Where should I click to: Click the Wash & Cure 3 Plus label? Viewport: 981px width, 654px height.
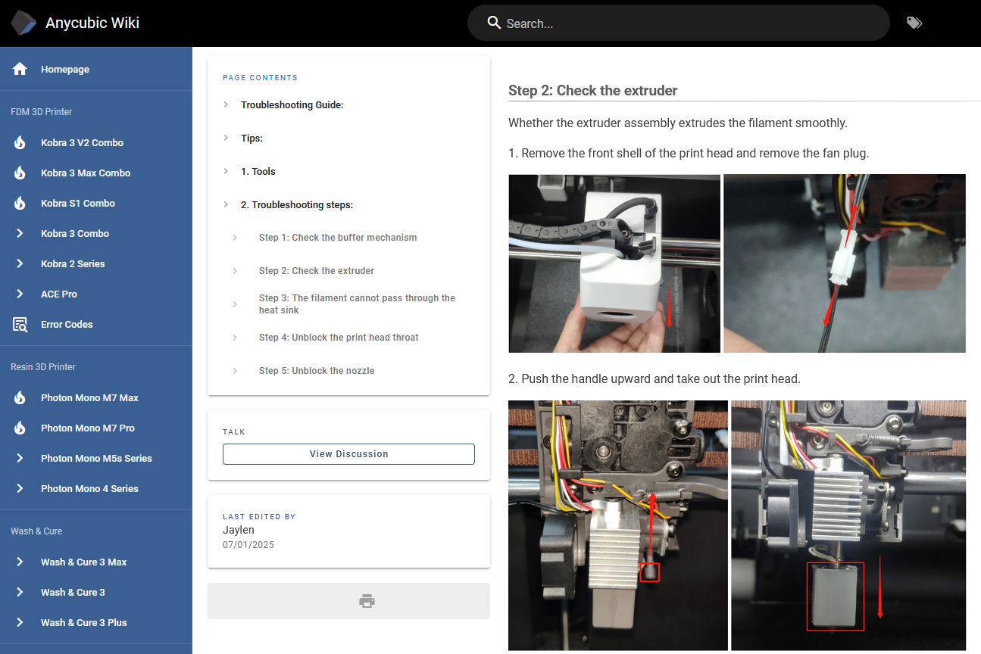[84, 622]
